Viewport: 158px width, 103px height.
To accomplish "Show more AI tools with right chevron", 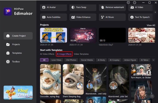I will pos(155,12).
